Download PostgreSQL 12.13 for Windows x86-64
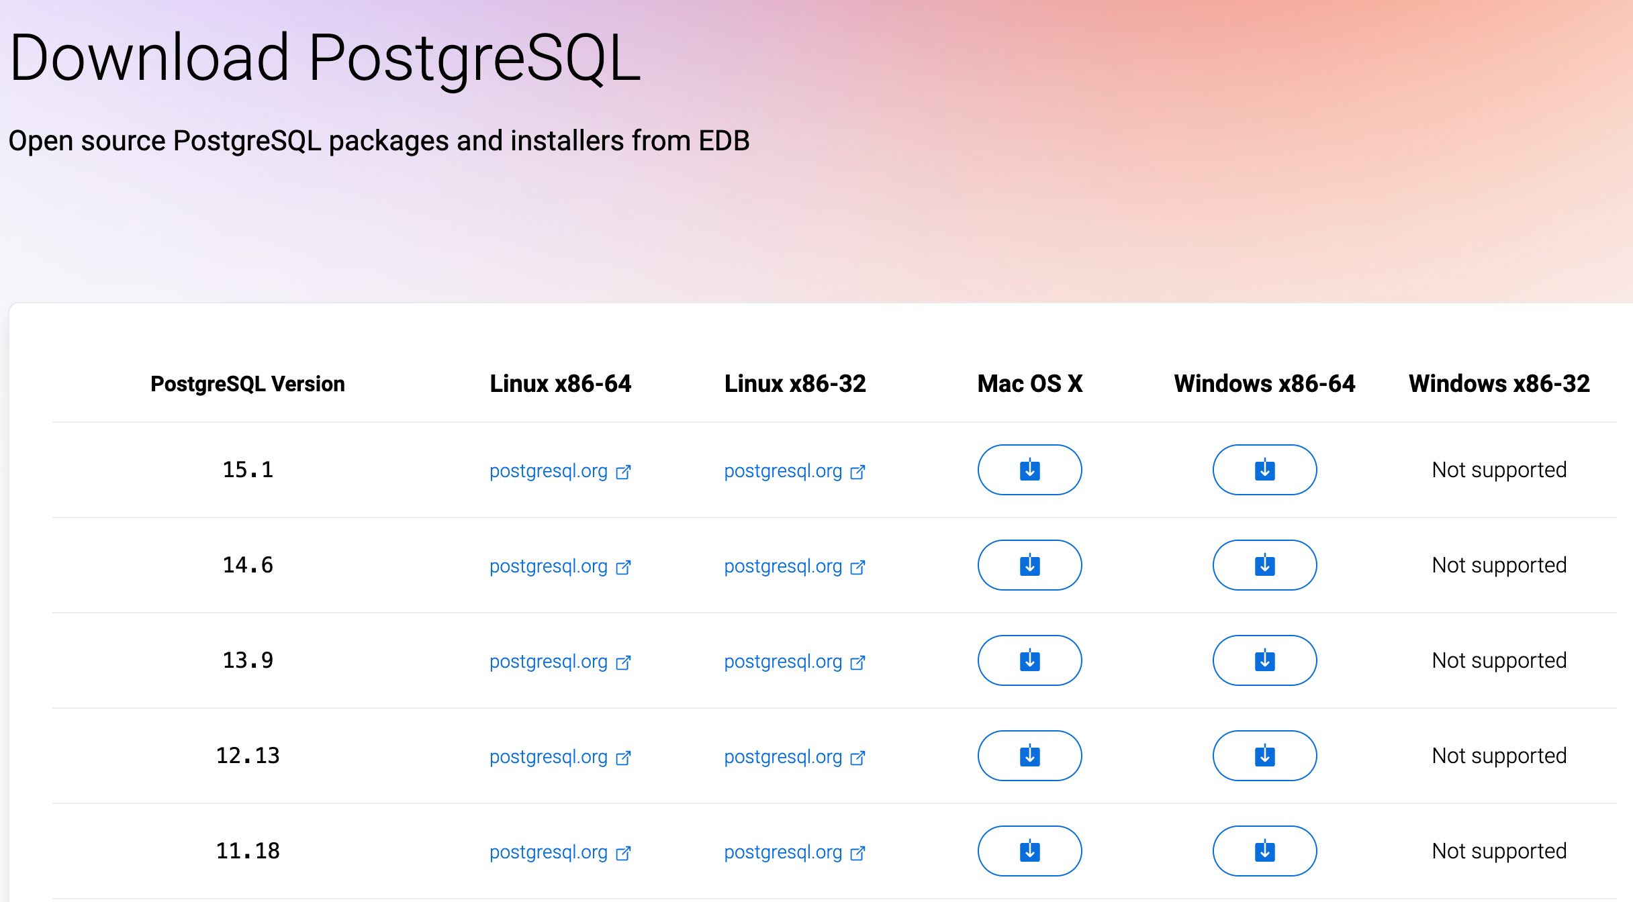This screenshot has height=902, width=1633. 1264,756
